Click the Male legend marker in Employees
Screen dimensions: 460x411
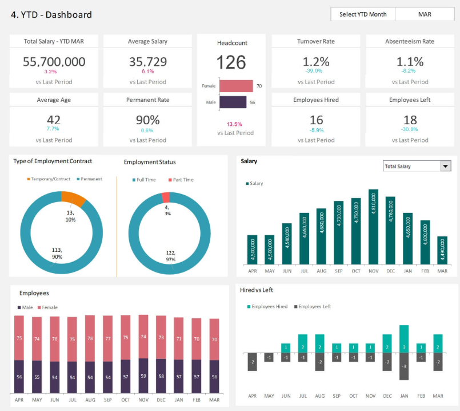[x=18, y=307]
